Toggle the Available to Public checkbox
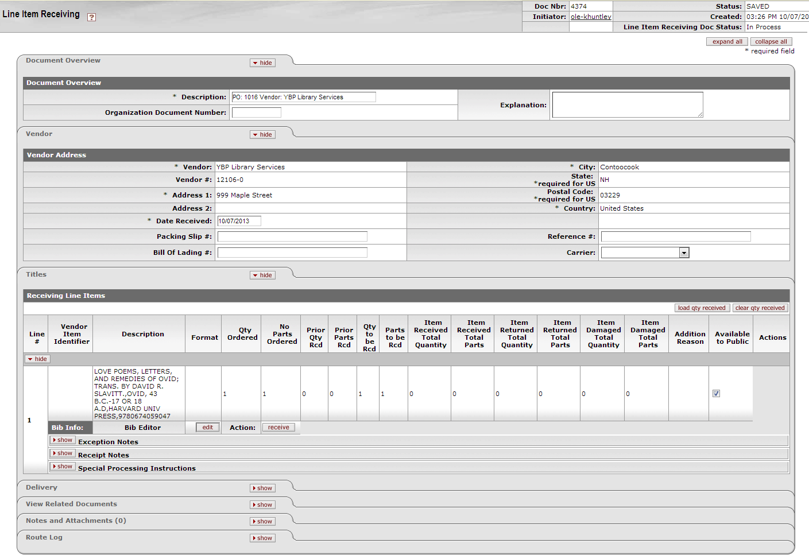The width and height of the screenshot is (809, 555). [716, 393]
